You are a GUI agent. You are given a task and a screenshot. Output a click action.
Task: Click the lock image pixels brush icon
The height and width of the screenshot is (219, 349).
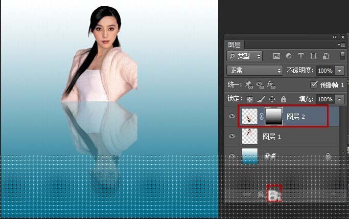(261, 99)
